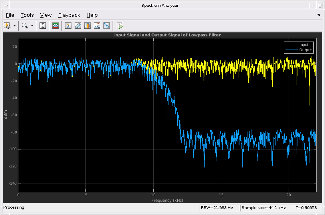
Task: Open the Configuration Properties icon
Action: click(7, 26)
